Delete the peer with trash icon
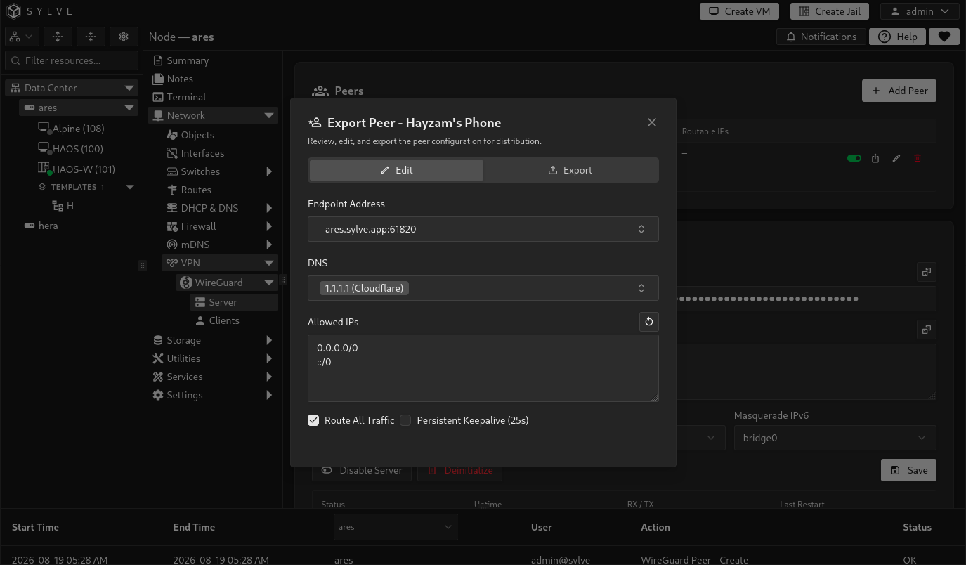This screenshot has width=966, height=565. [x=918, y=158]
